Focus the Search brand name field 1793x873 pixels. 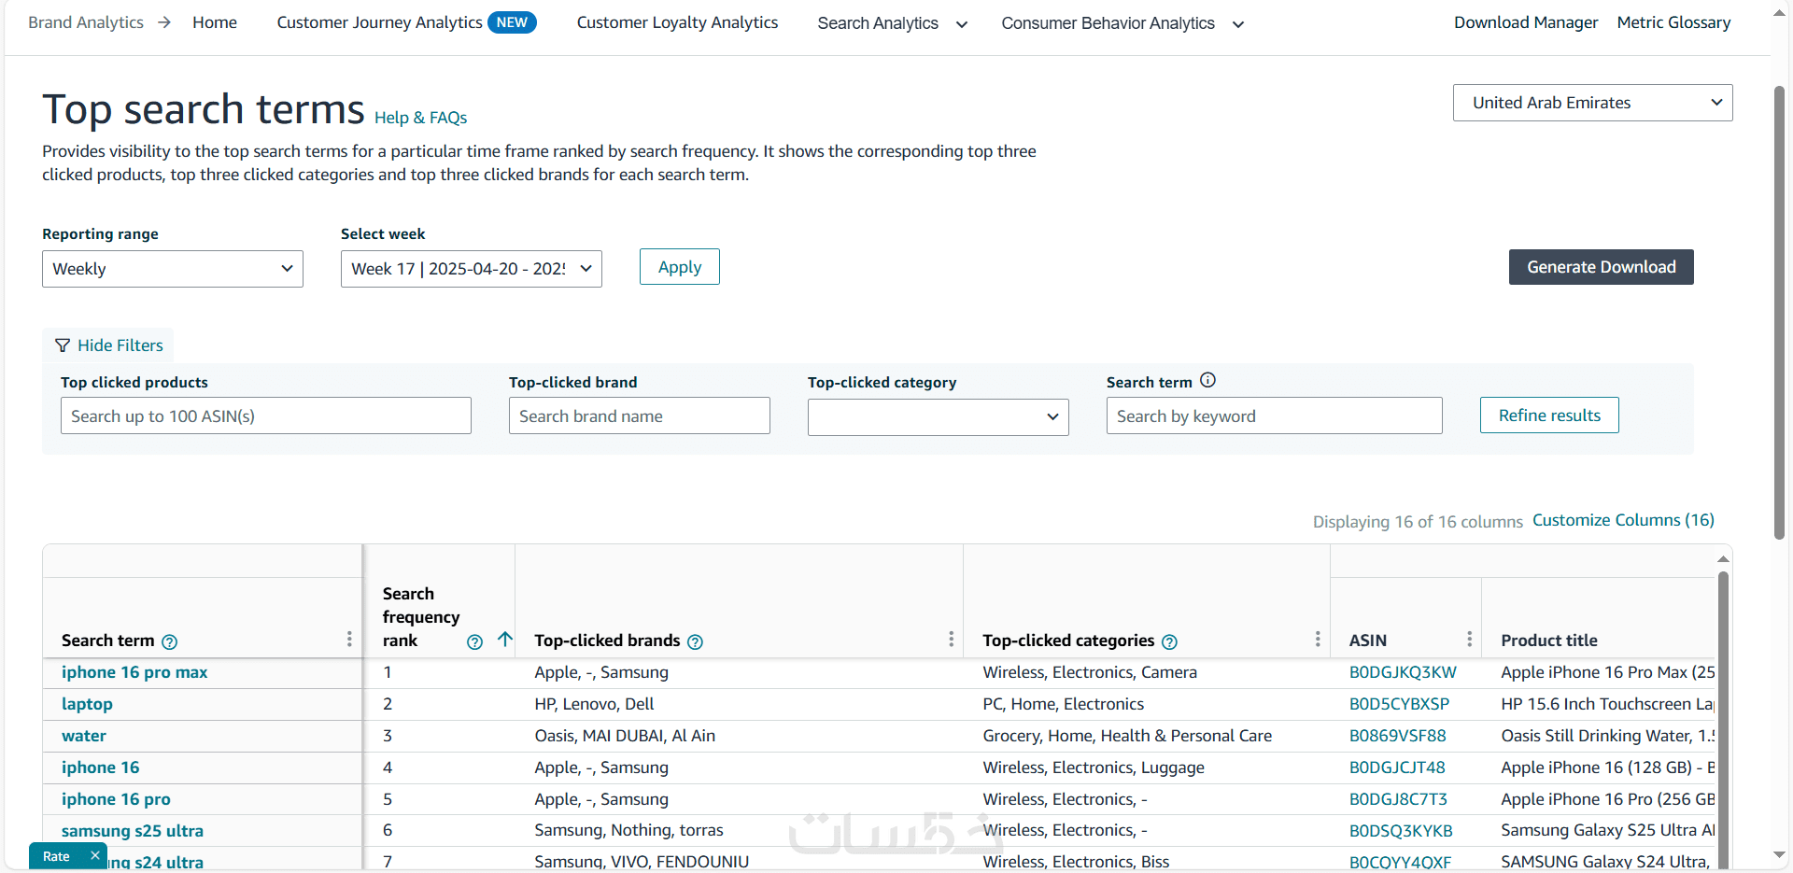pyautogui.click(x=640, y=415)
